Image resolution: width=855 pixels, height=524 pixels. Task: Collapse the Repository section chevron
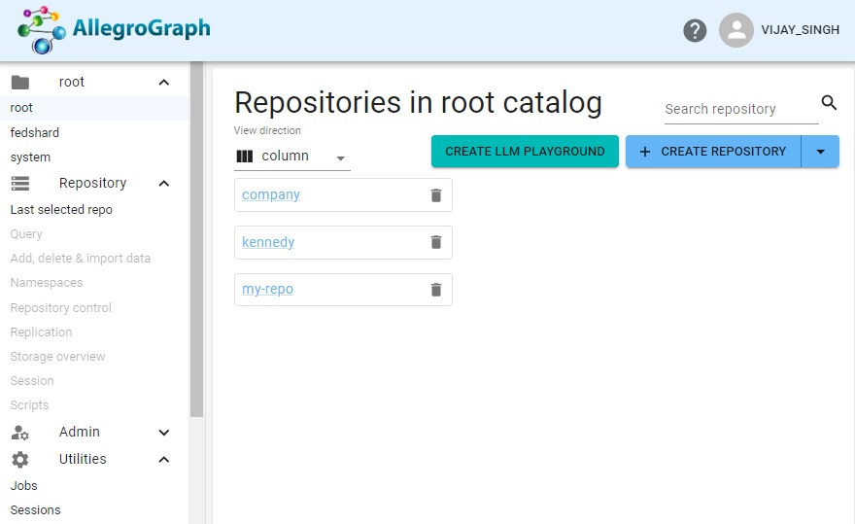(163, 184)
